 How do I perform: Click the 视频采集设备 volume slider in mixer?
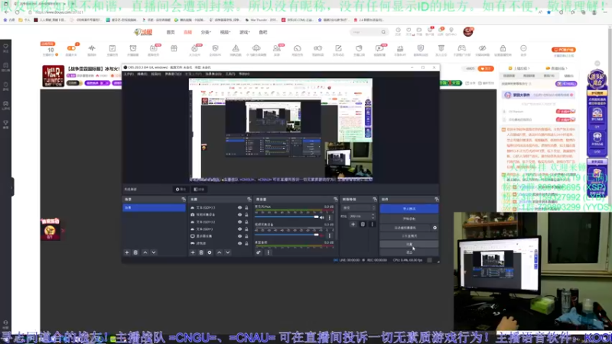tap(287, 235)
